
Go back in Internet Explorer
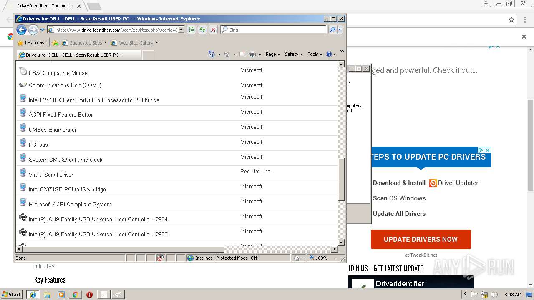click(x=21, y=30)
